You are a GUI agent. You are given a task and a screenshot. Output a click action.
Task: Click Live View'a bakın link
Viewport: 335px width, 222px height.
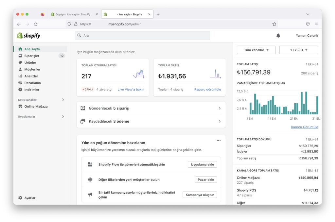[131, 90]
